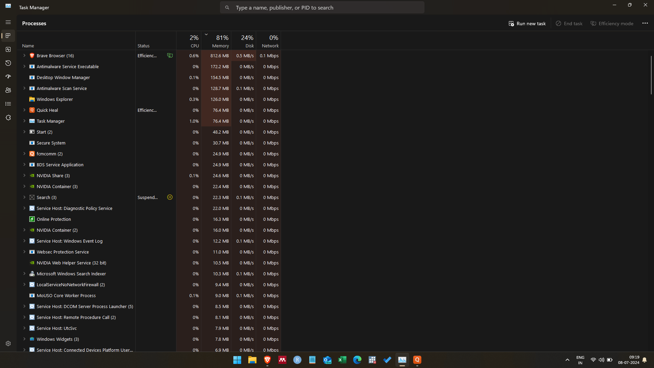Viewport: 654px width, 368px height.
Task: Click the Efficiency mode button
Action: pos(612,24)
